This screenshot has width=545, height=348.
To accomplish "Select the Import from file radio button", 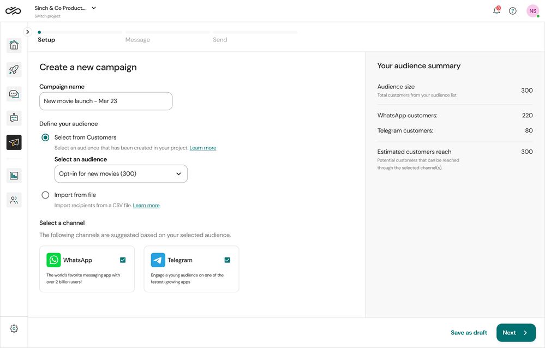I will (45, 195).
